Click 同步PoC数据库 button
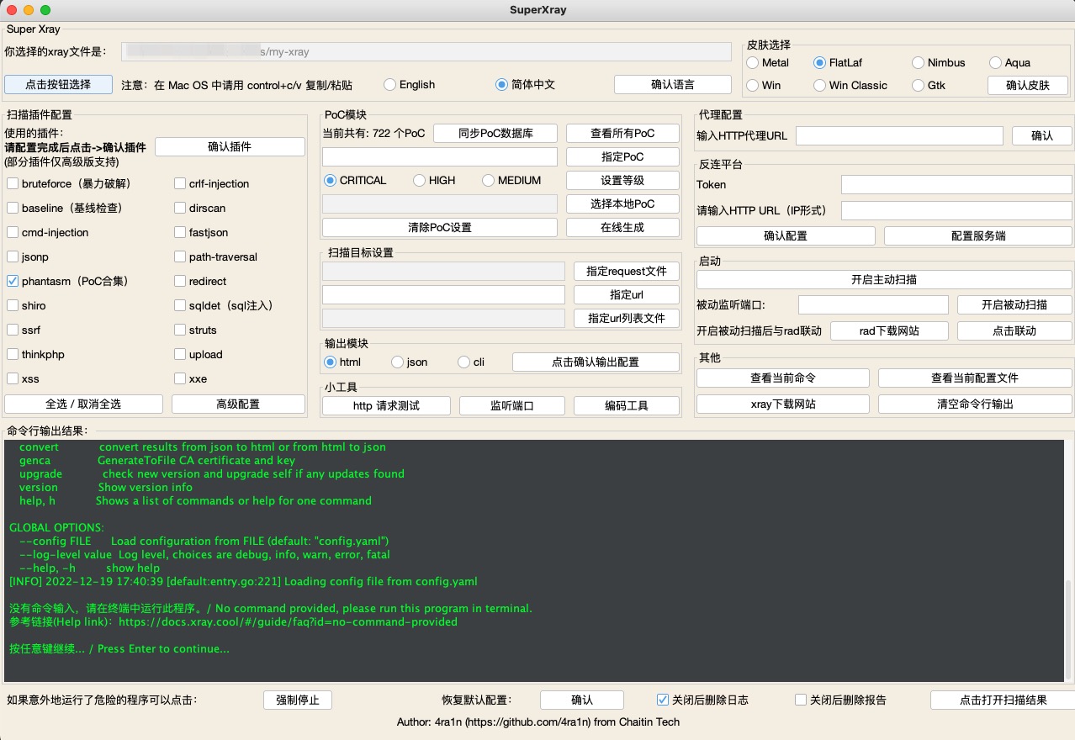This screenshot has height=740, width=1075. point(495,133)
